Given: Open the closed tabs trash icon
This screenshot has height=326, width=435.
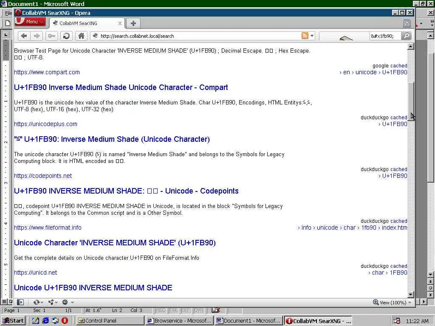Looking at the screenshot, I should pyautogui.click(x=407, y=24).
